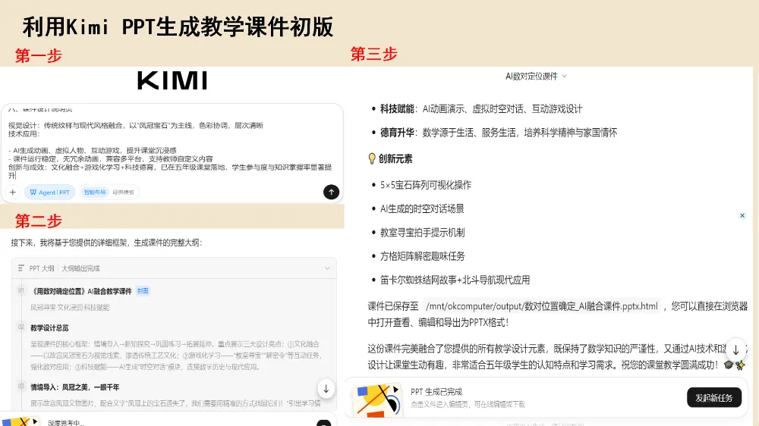Click the 封面 tag on the first outline item
This screenshot has width=759, height=426.
click(x=143, y=291)
